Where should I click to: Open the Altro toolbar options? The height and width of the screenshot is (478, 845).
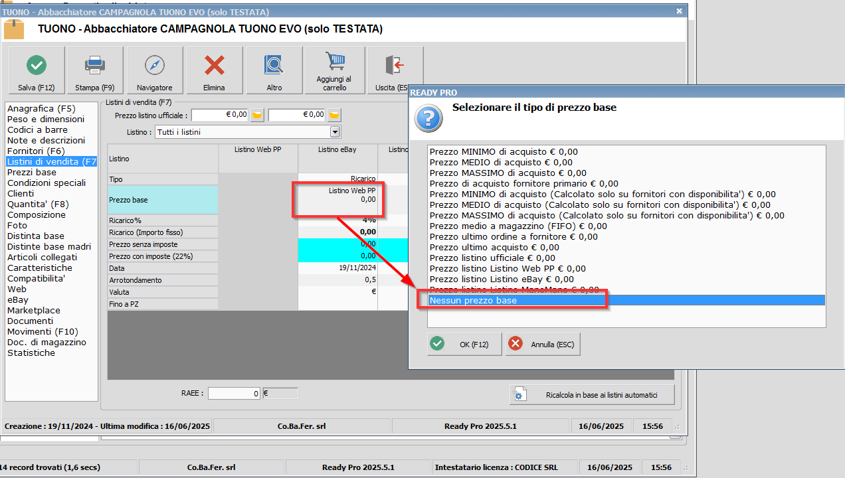pyautogui.click(x=274, y=70)
